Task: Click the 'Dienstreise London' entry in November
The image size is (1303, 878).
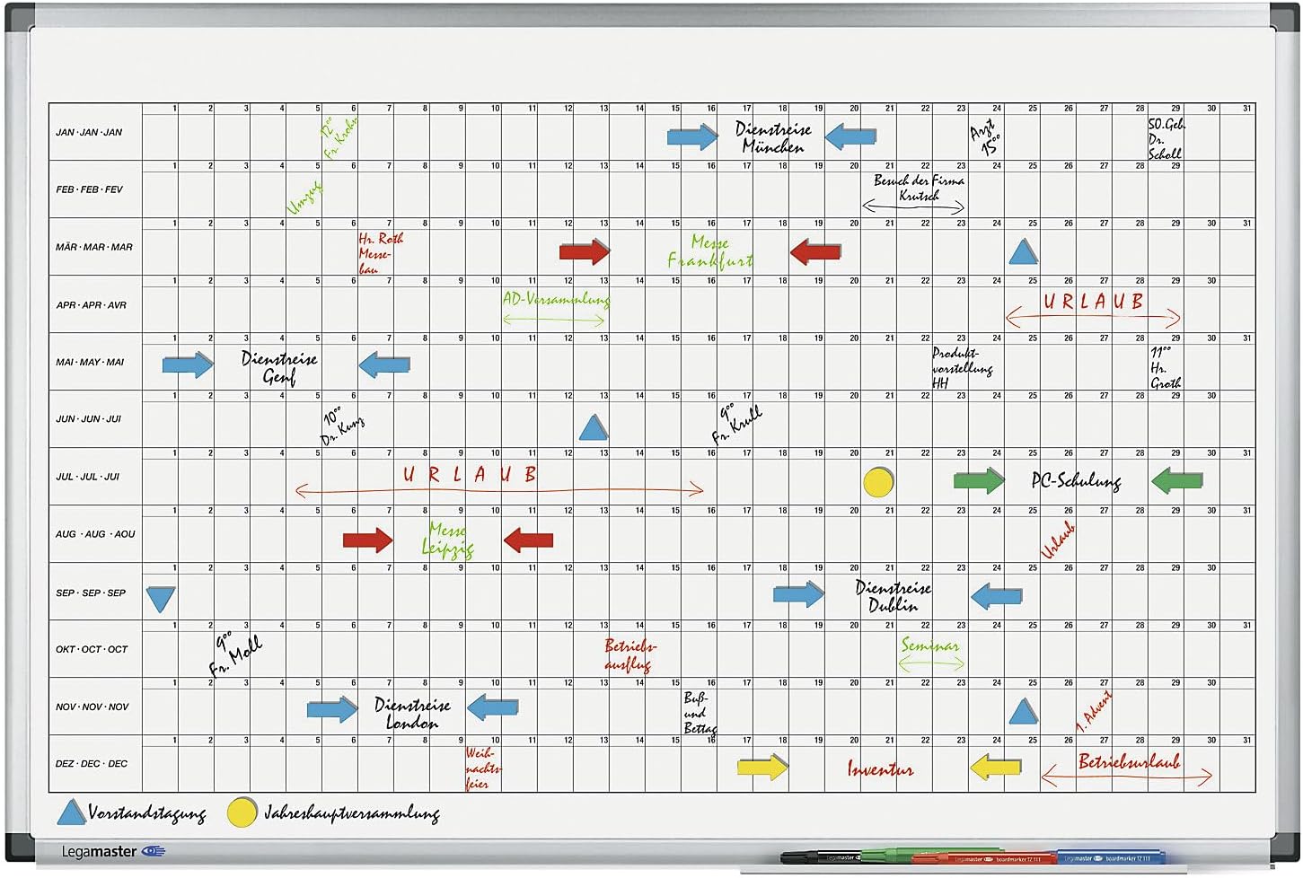Action: (x=412, y=712)
